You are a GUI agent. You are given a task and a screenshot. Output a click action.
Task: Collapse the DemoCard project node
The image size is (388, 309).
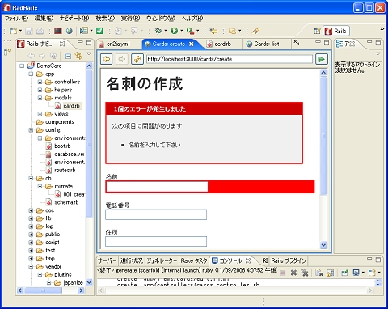tap(22, 66)
